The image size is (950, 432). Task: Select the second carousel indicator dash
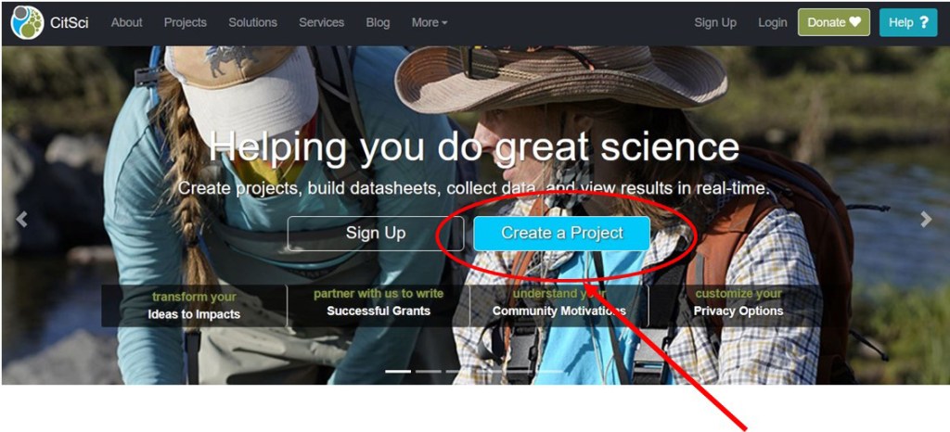tap(429, 371)
